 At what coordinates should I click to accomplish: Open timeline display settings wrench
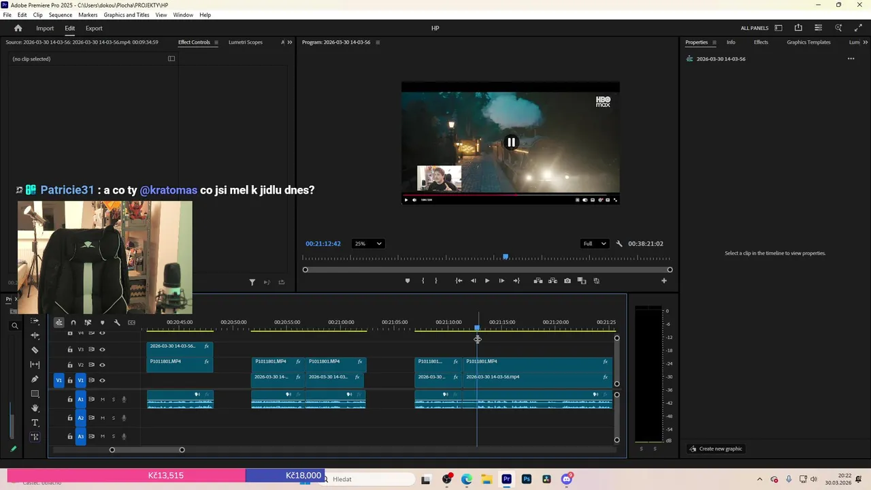pyautogui.click(x=117, y=323)
